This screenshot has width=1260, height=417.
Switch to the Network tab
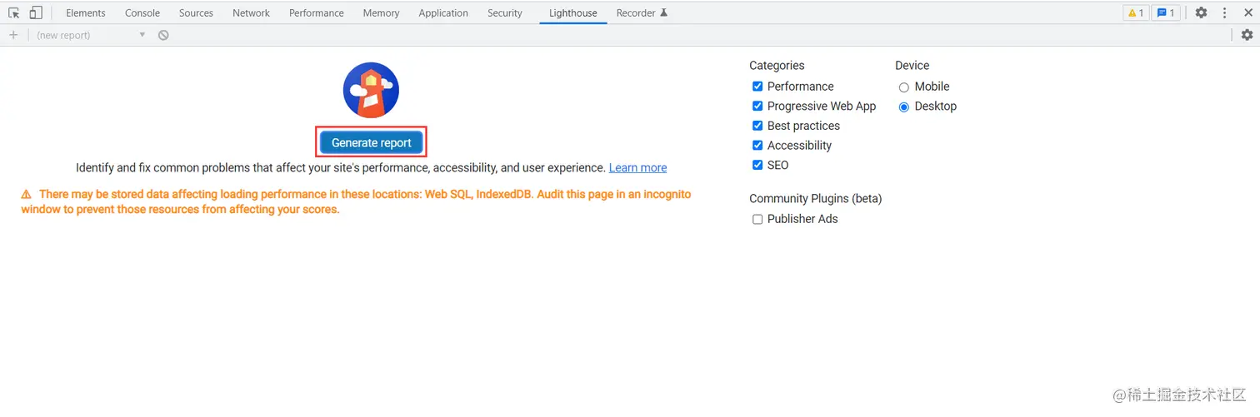(251, 12)
